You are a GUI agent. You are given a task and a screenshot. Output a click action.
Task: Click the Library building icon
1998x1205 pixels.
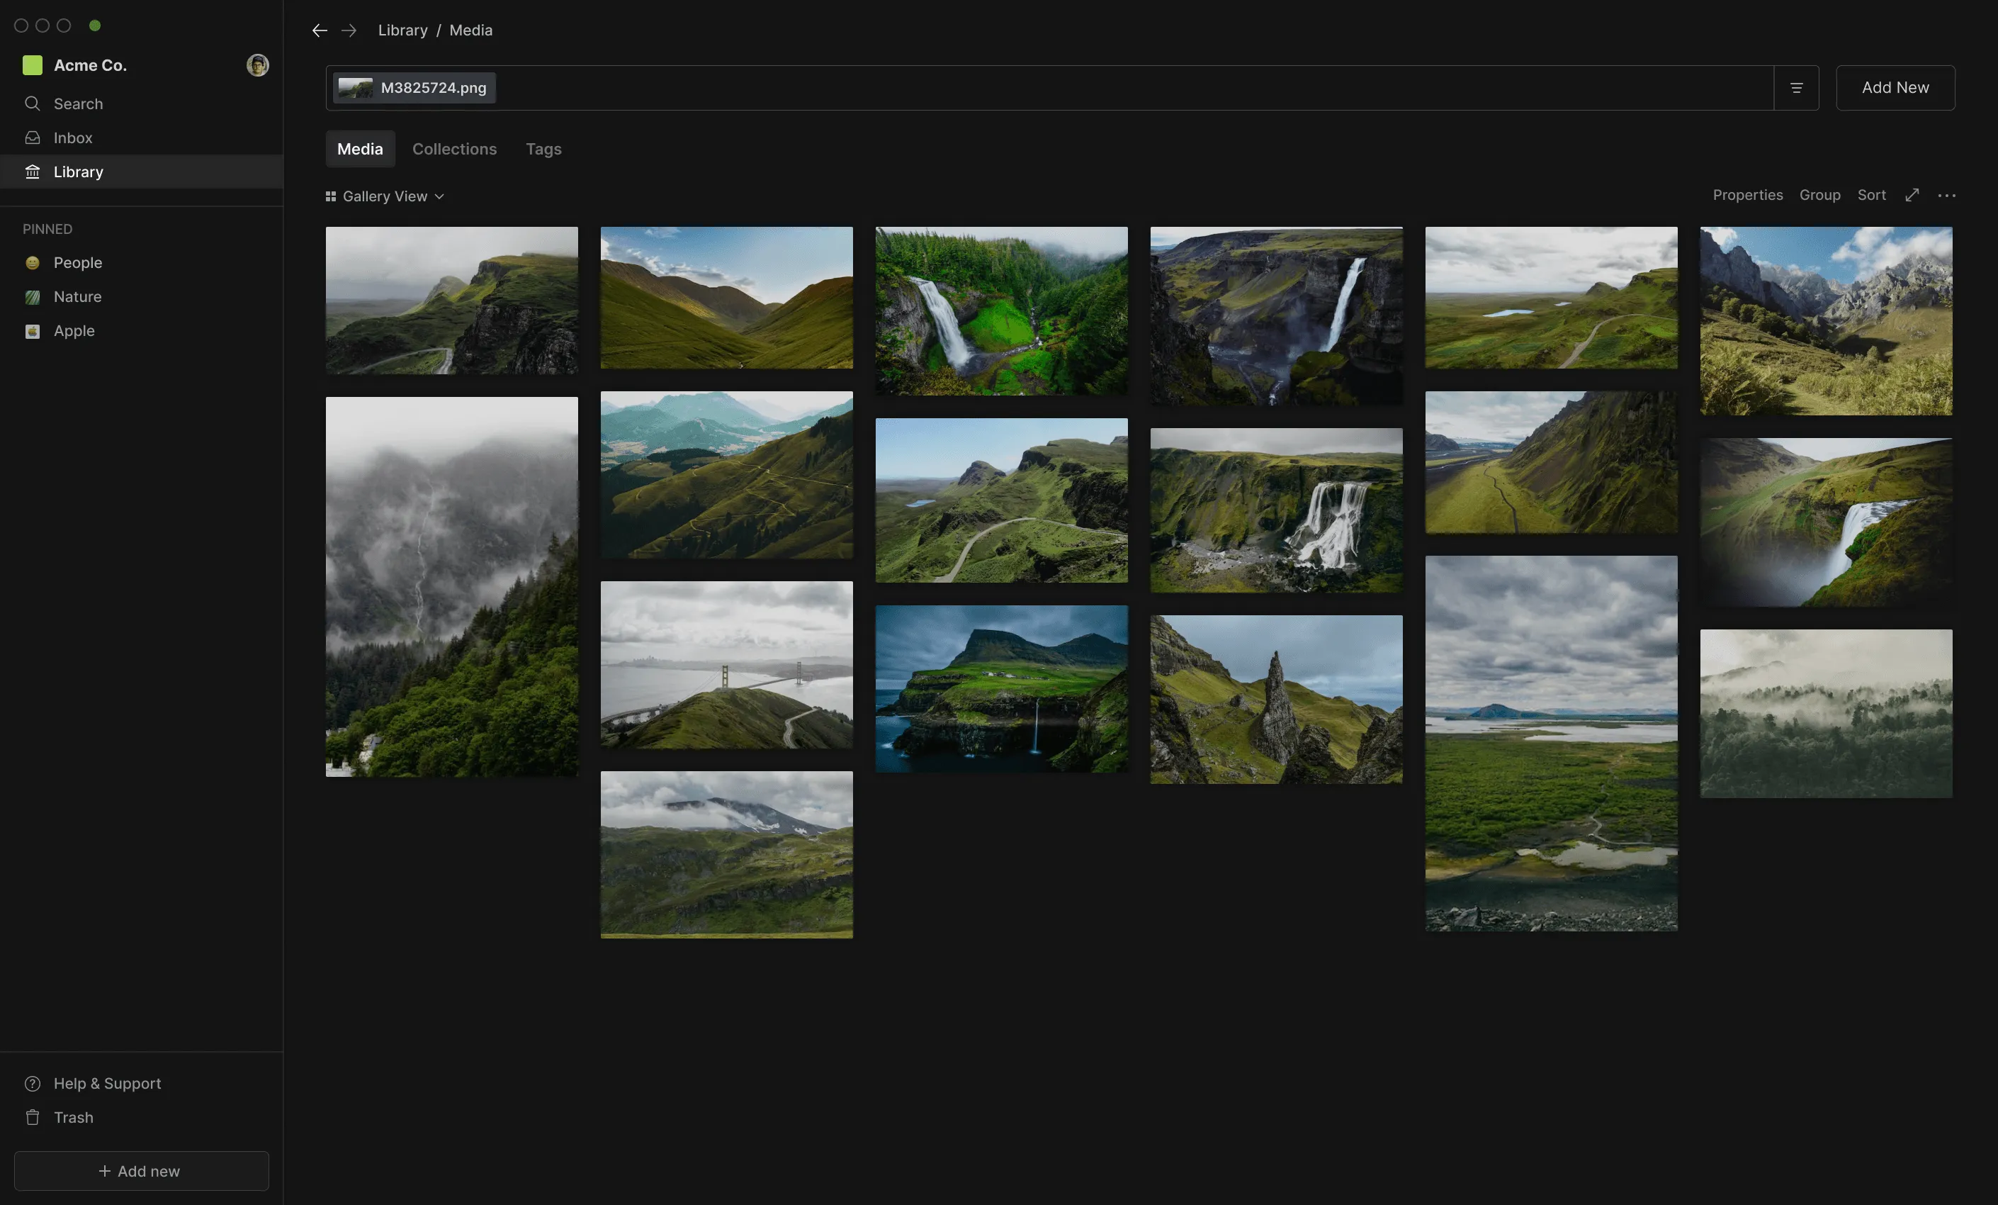click(33, 172)
